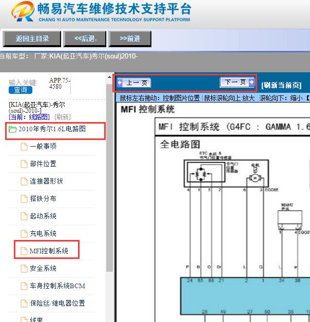Open the 部件位置 tree item
310x322 pixels.
pyautogui.click(x=43, y=164)
